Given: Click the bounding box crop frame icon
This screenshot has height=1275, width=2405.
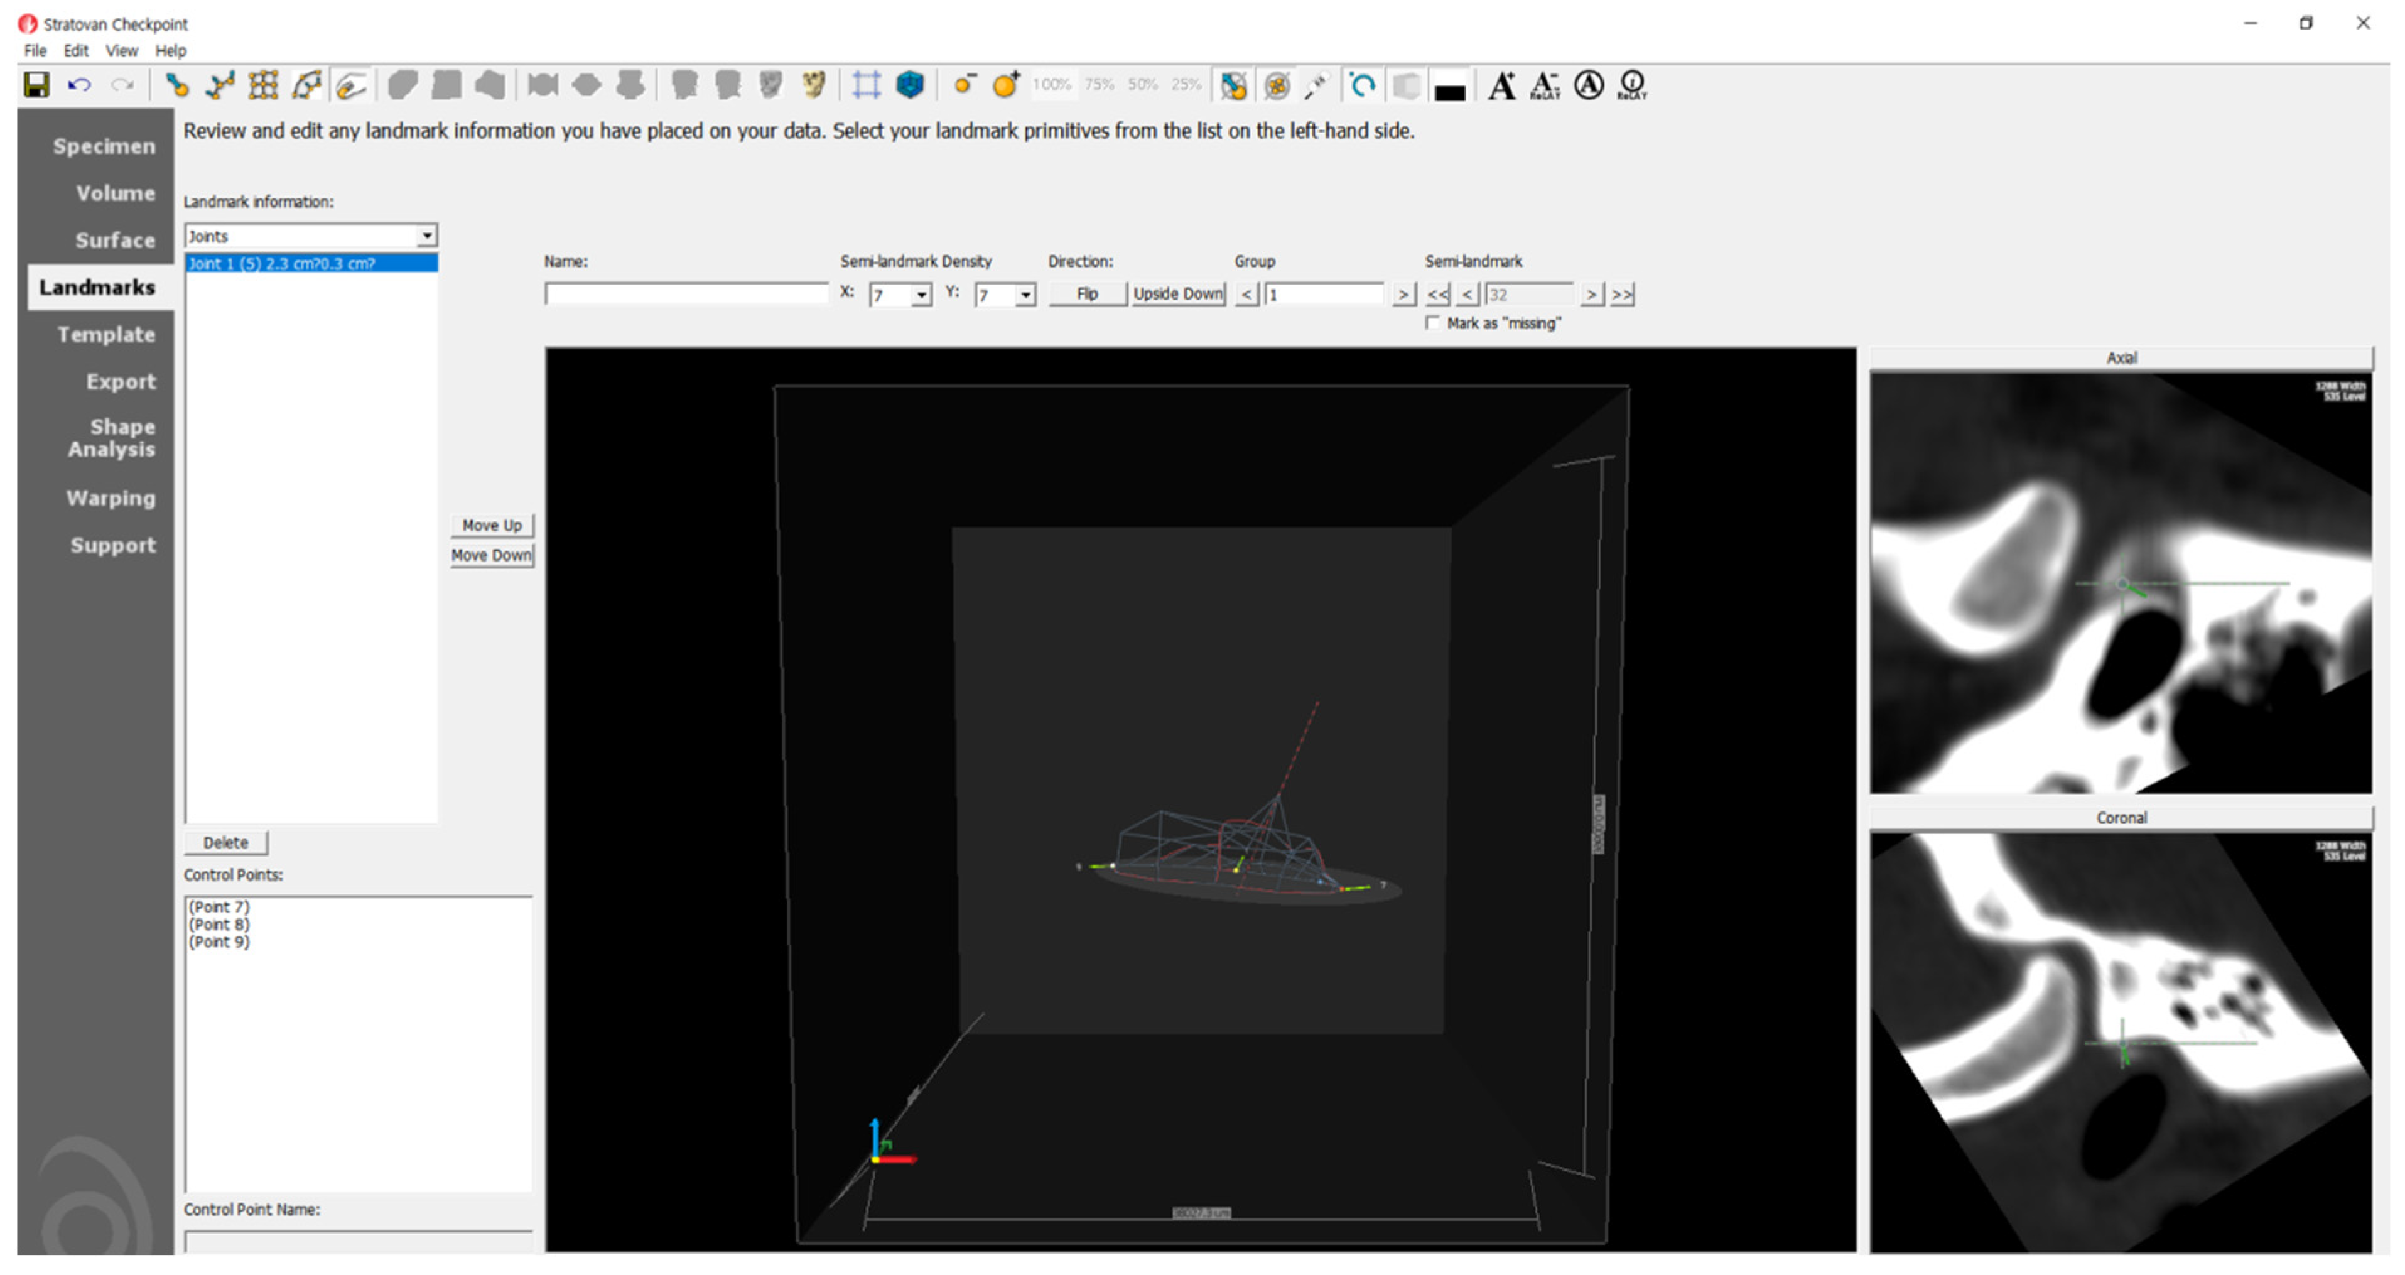Looking at the screenshot, I should click(x=865, y=86).
